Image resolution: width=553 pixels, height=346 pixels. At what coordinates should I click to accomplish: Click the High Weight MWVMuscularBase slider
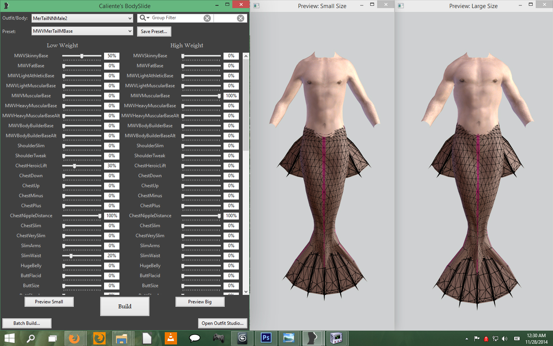click(x=201, y=96)
